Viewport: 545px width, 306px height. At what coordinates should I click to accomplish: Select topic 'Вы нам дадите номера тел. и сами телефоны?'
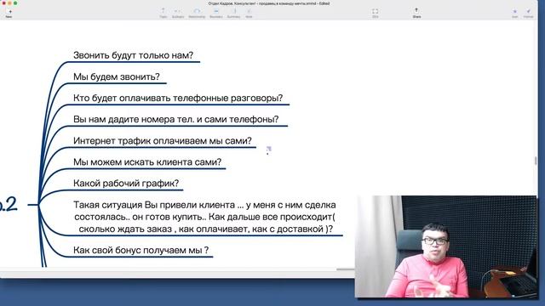(x=176, y=119)
